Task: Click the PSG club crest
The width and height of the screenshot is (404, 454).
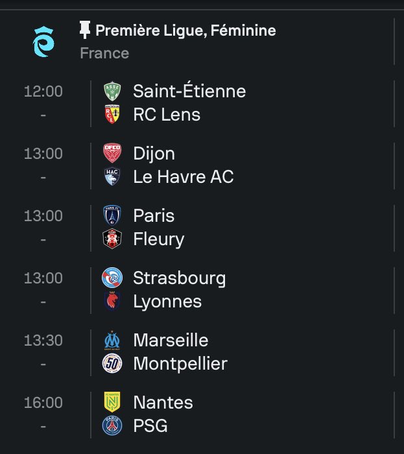Action: (112, 426)
